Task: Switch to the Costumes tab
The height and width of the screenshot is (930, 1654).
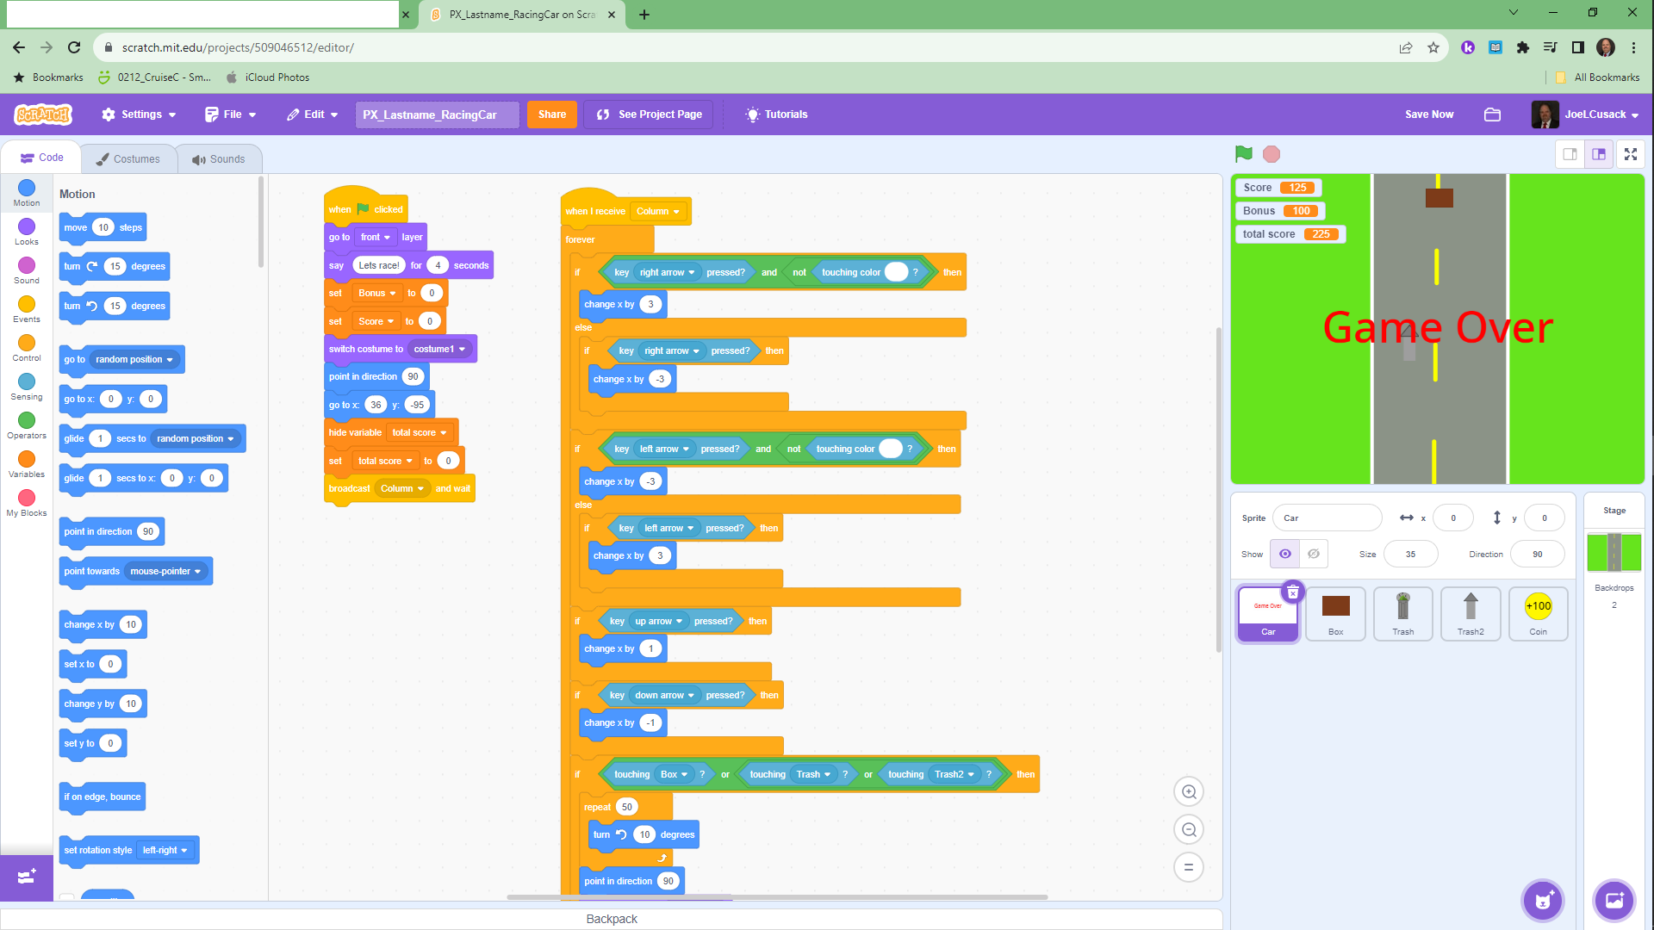Action: pos(128,159)
